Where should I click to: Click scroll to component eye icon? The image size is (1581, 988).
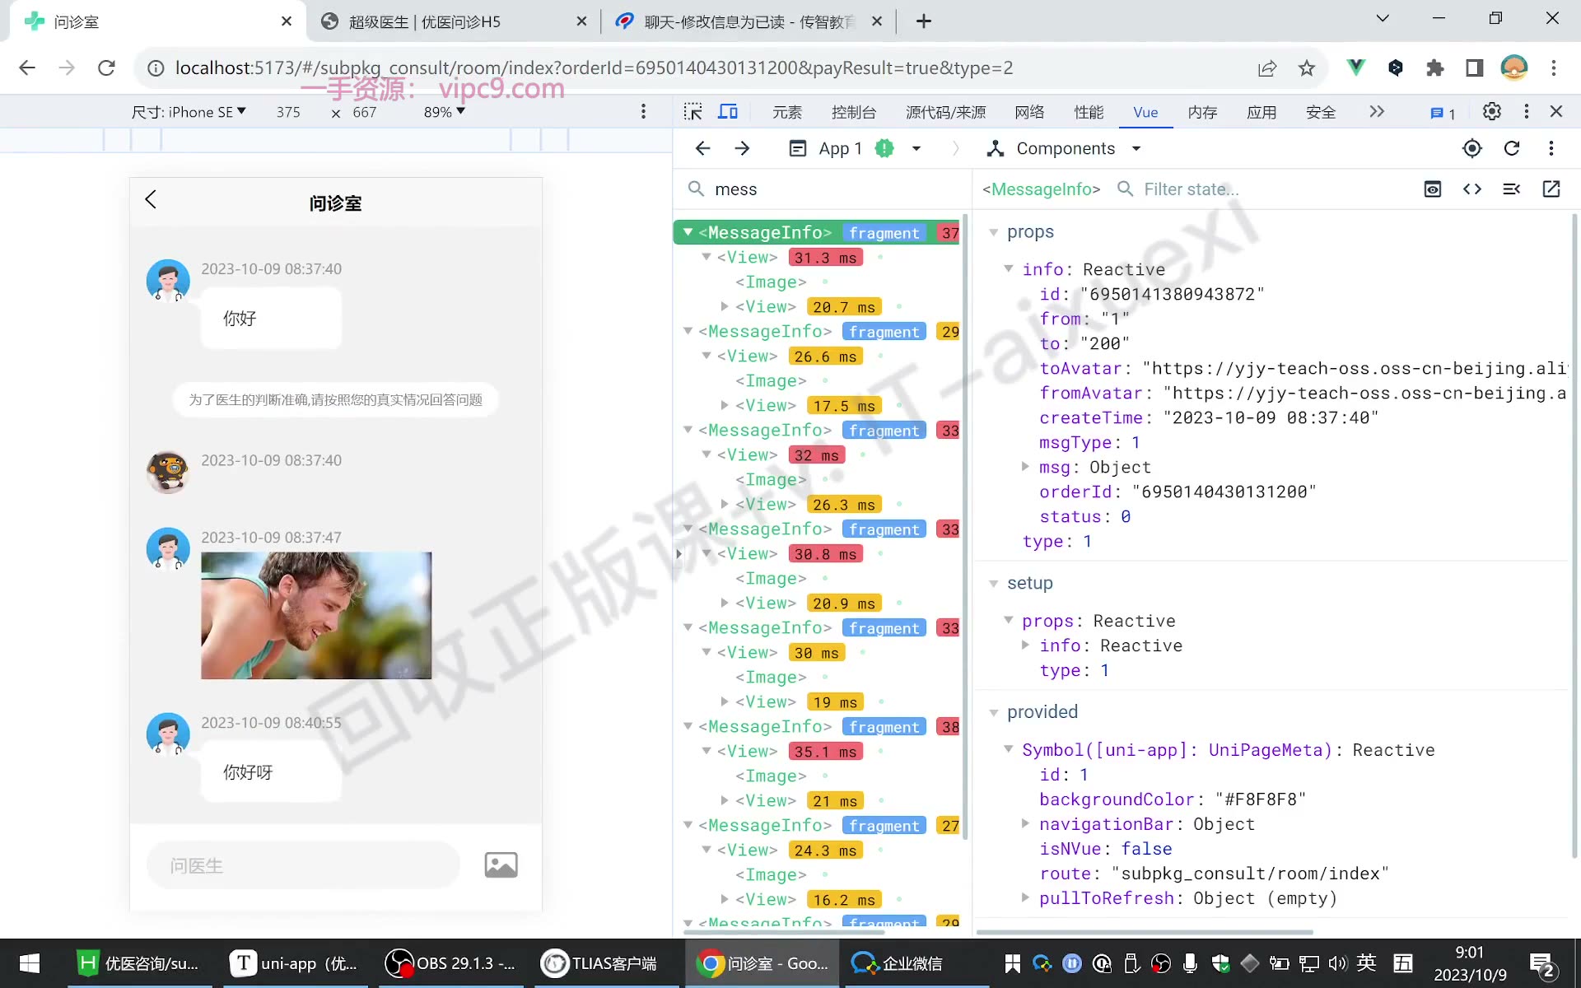pos(1433,189)
